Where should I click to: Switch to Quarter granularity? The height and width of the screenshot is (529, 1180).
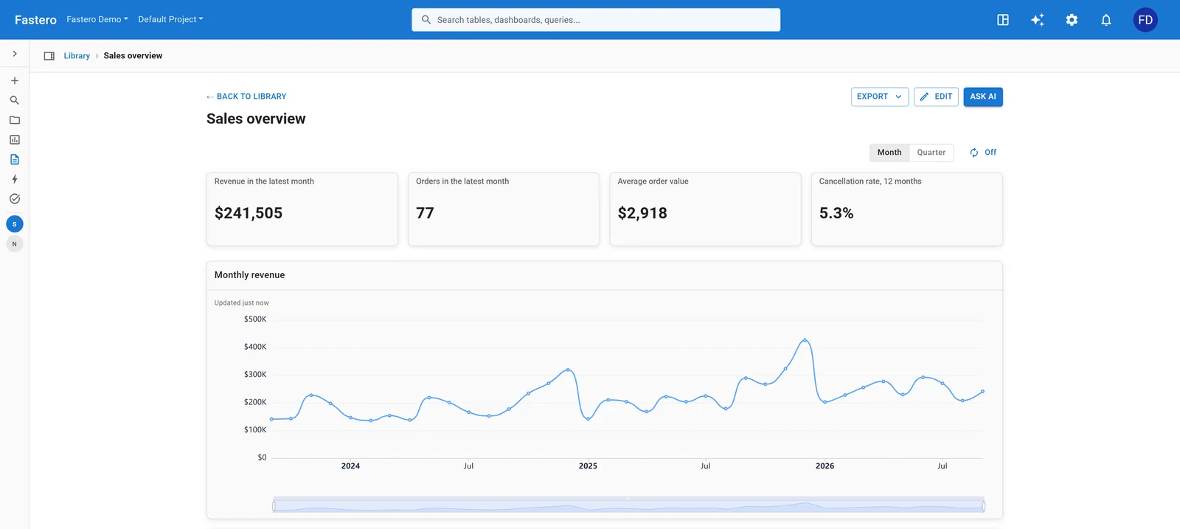pyautogui.click(x=931, y=153)
